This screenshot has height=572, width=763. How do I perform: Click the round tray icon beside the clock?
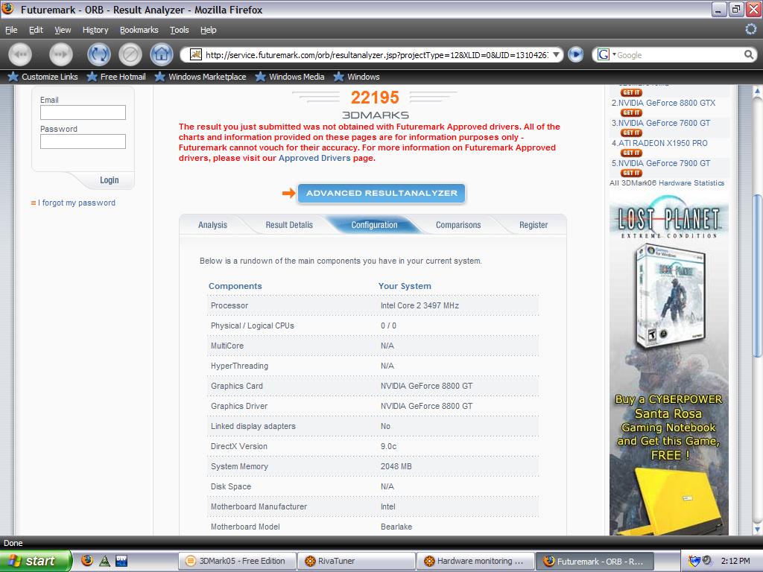pyautogui.click(x=707, y=560)
